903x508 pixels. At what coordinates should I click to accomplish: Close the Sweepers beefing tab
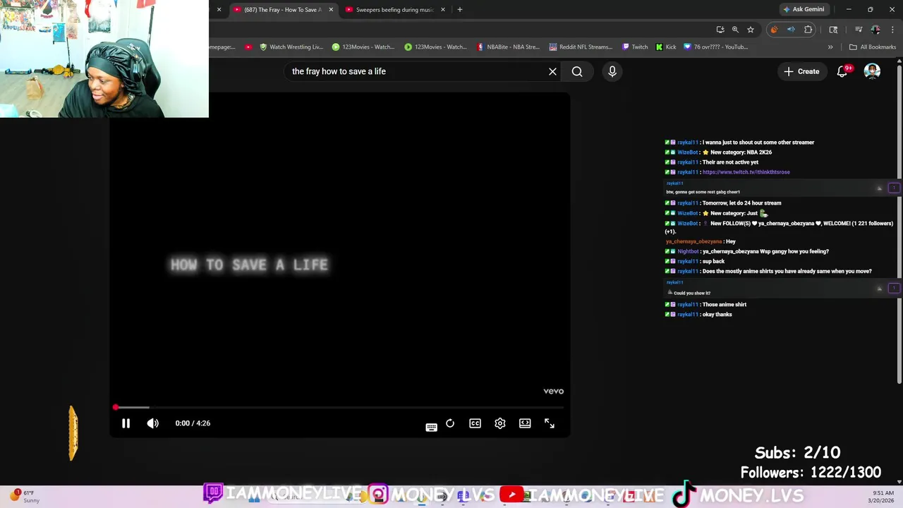[443, 10]
